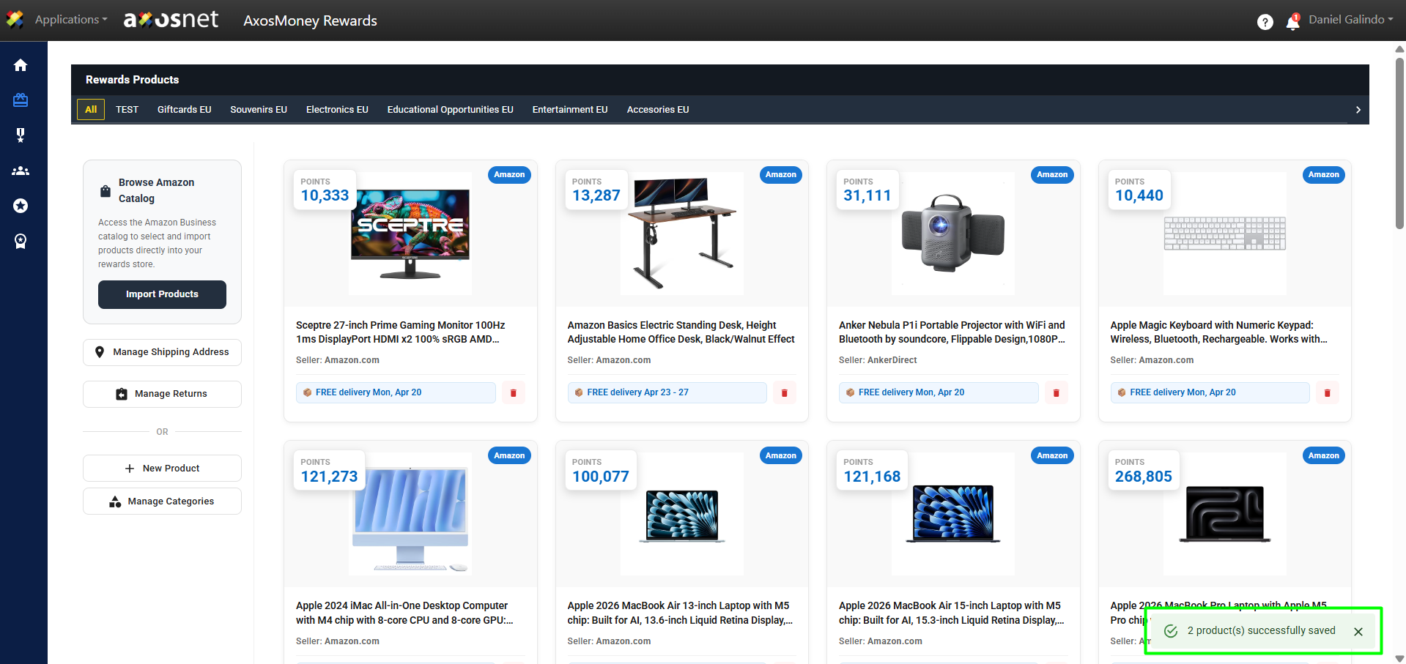This screenshot has height=664, width=1406.
Task: Open the Daniel Galindo user menu
Action: point(1350,20)
